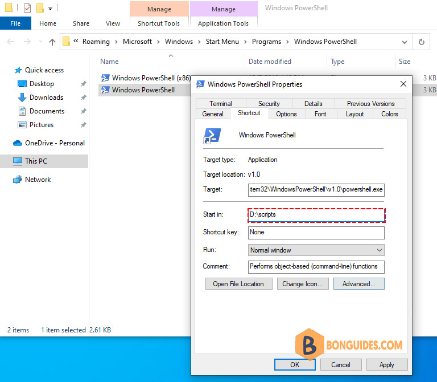Switch to the Options tab

coord(286,114)
